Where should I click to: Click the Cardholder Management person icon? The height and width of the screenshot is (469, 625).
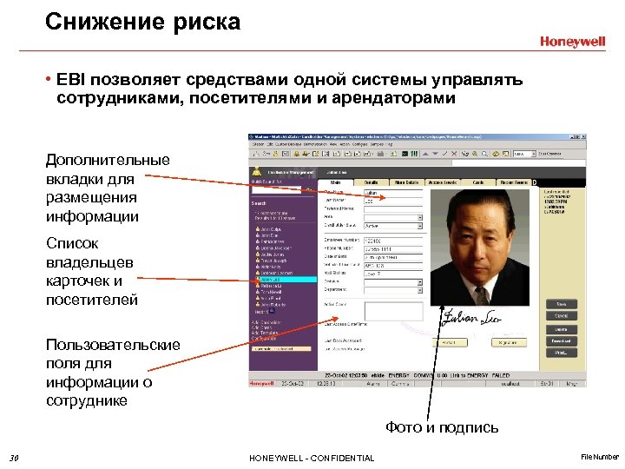click(256, 172)
